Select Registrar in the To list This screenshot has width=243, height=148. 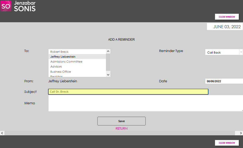[x=56, y=76]
